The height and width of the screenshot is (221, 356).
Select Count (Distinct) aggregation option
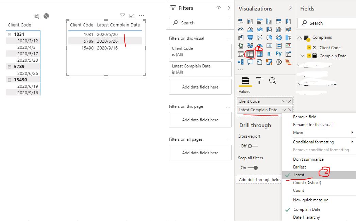point(307,183)
